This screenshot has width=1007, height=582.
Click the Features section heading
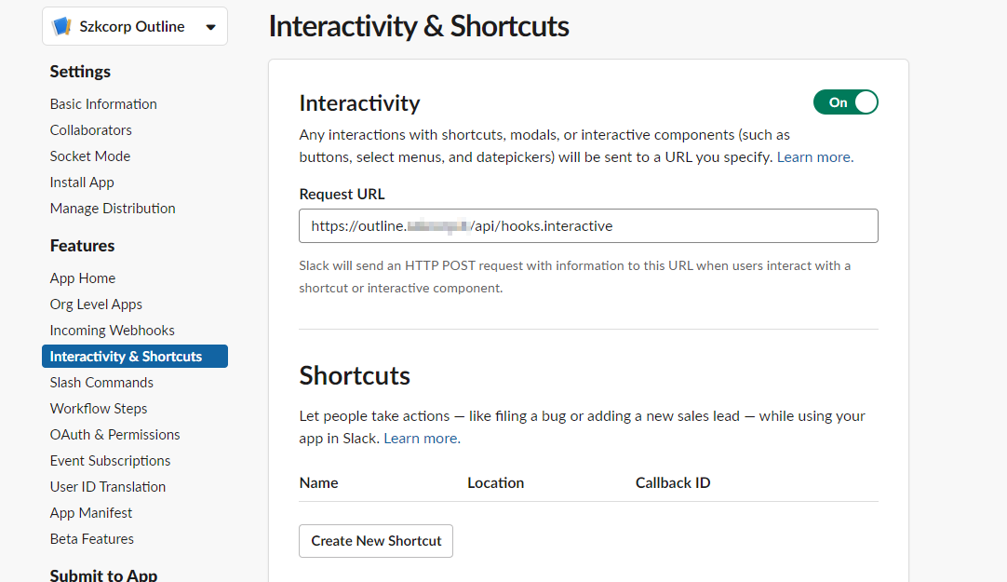pyautogui.click(x=82, y=246)
